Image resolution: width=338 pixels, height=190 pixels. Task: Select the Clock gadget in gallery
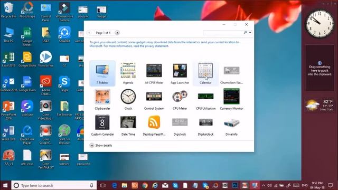128,99
